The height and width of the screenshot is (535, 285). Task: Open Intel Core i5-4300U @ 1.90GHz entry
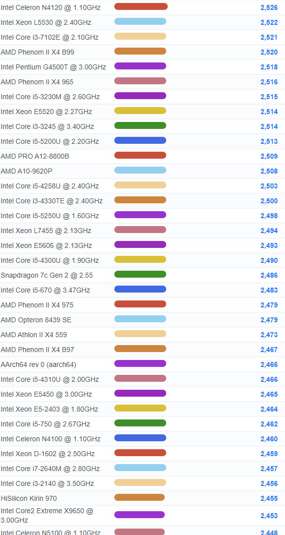pos(49,260)
